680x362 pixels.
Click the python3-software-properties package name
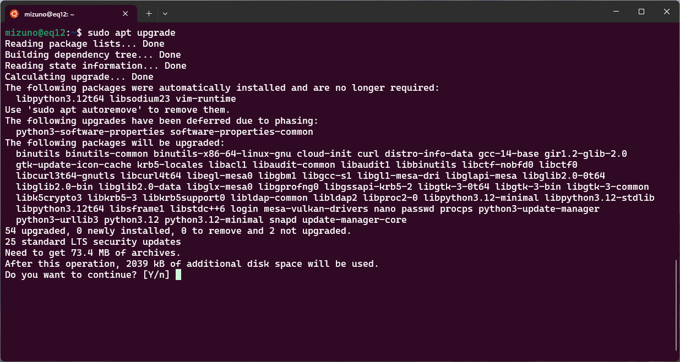pyautogui.click(x=90, y=132)
